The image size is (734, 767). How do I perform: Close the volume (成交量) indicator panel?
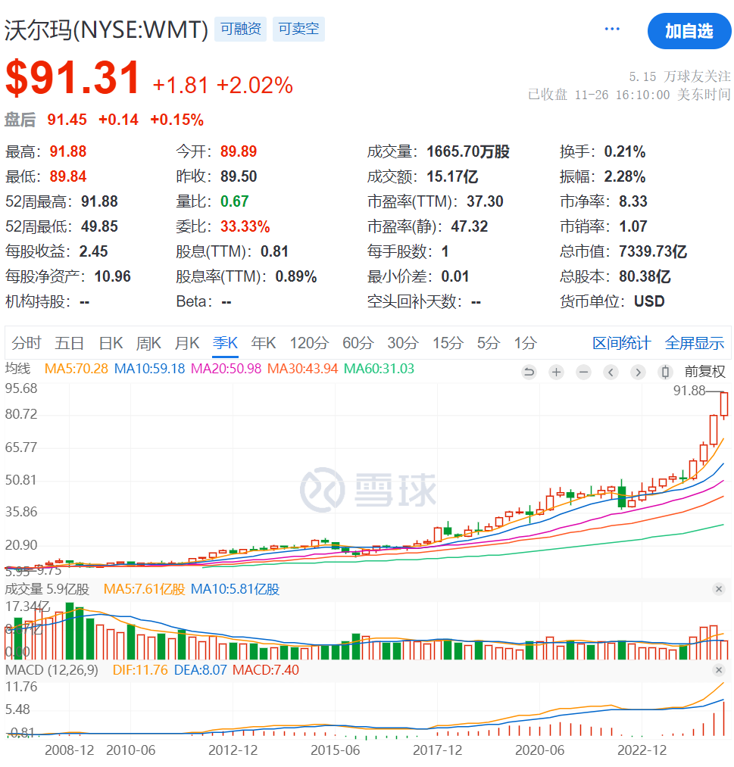(718, 589)
